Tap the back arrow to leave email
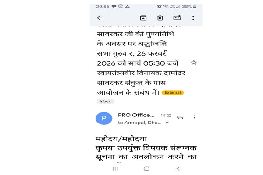Image resolution: width=263 pixels, height=175 pixels. tap(100, 18)
